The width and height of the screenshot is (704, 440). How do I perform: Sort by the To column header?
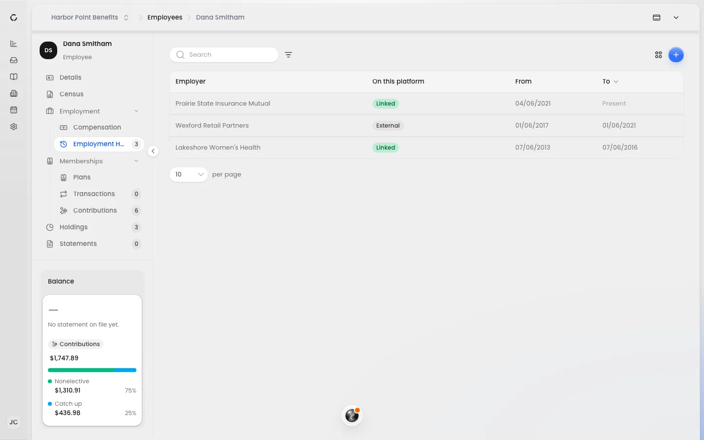click(x=610, y=82)
